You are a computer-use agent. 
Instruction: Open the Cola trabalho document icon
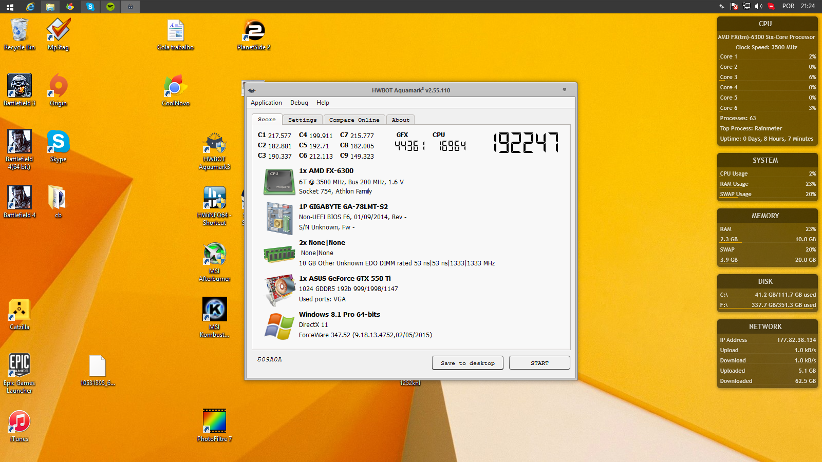[175, 34]
